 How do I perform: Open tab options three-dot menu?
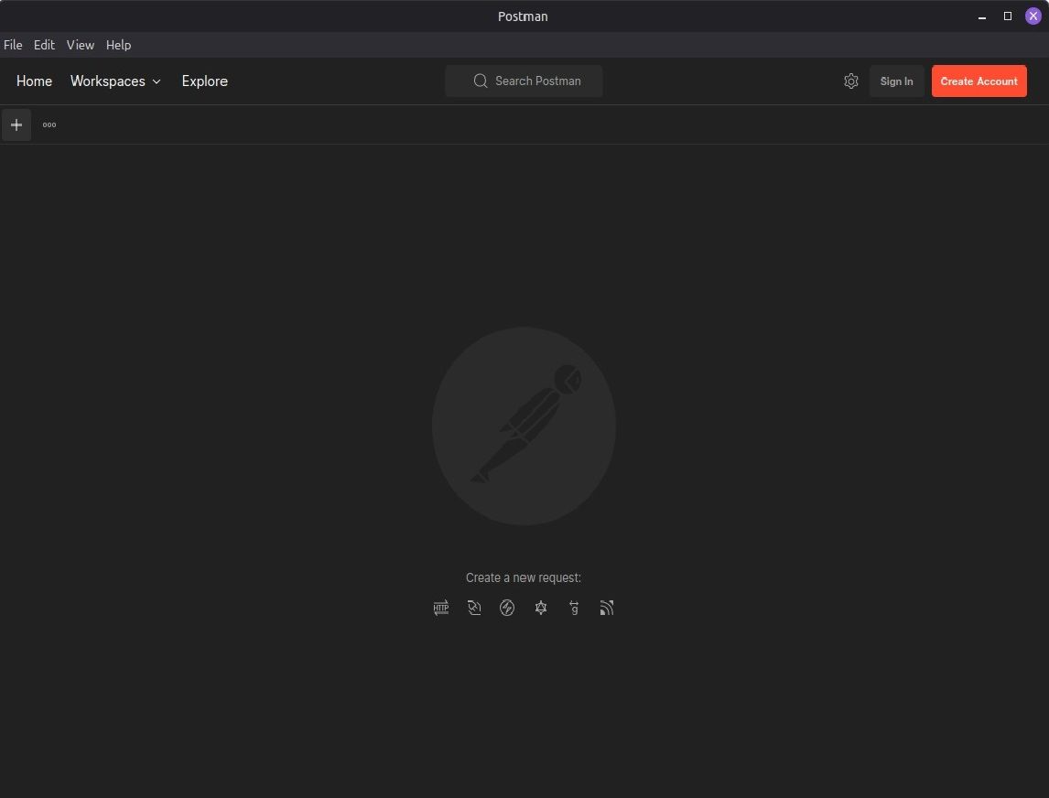(x=49, y=125)
